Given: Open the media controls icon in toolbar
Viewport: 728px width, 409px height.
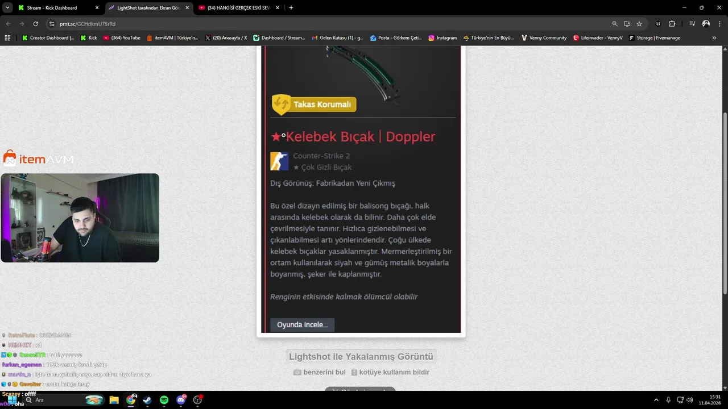Looking at the screenshot, I should (692, 24).
